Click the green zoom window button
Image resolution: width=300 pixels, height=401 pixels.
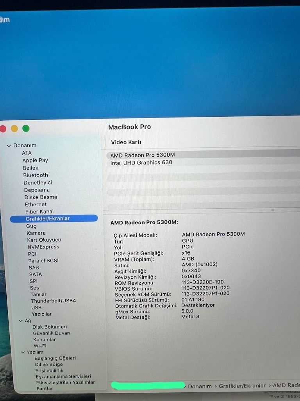pos(26,128)
